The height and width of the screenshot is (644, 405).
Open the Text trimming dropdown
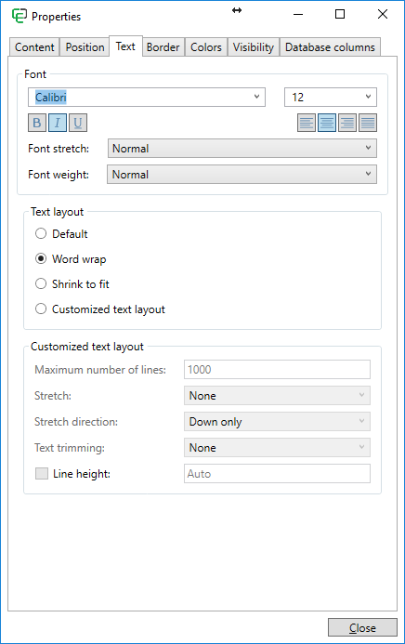[277, 448]
